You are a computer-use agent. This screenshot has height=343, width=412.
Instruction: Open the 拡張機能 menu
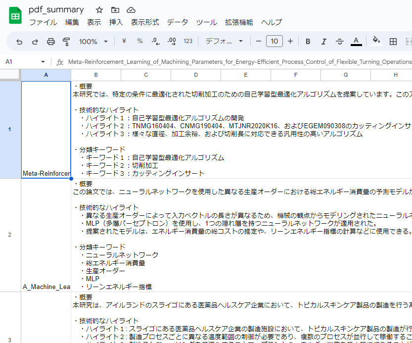tap(239, 22)
